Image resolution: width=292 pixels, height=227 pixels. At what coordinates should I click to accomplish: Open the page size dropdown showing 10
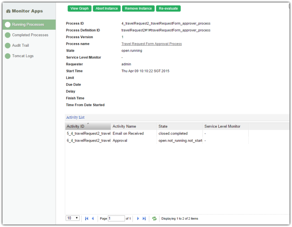point(73,218)
